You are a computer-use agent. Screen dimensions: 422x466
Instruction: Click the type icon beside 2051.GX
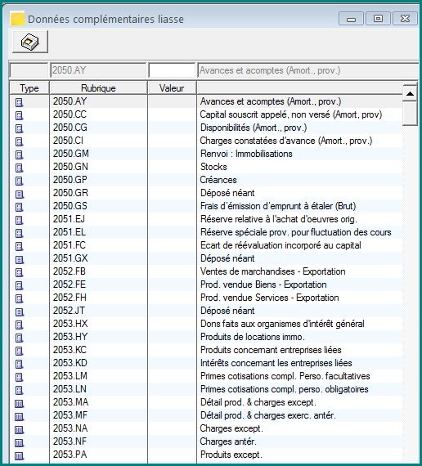[20, 259]
